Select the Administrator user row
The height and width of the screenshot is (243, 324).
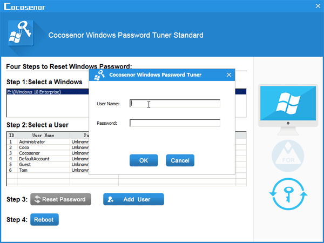(x=48, y=141)
